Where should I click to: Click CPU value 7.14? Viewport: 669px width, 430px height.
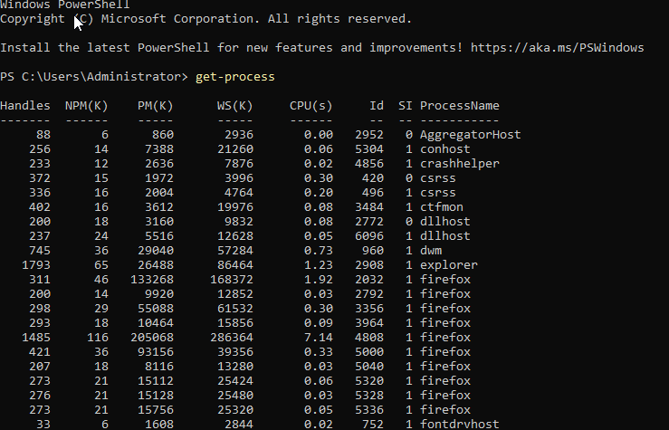pos(319,338)
